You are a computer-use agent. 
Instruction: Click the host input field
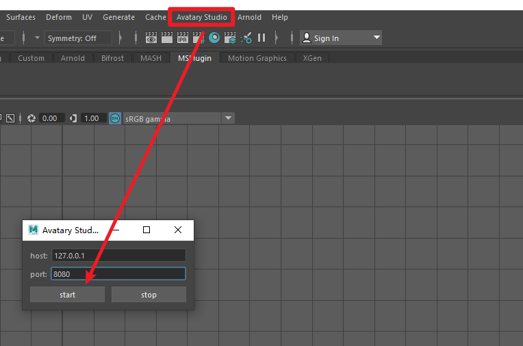pyautogui.click(x=118, y=256)
